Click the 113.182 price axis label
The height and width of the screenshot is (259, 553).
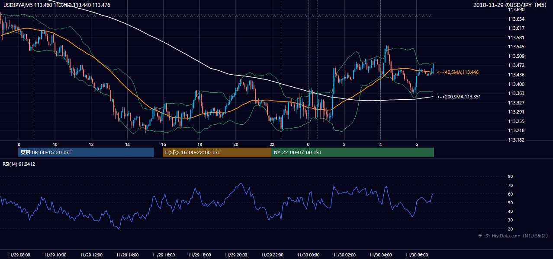click(x=516, y=140)
